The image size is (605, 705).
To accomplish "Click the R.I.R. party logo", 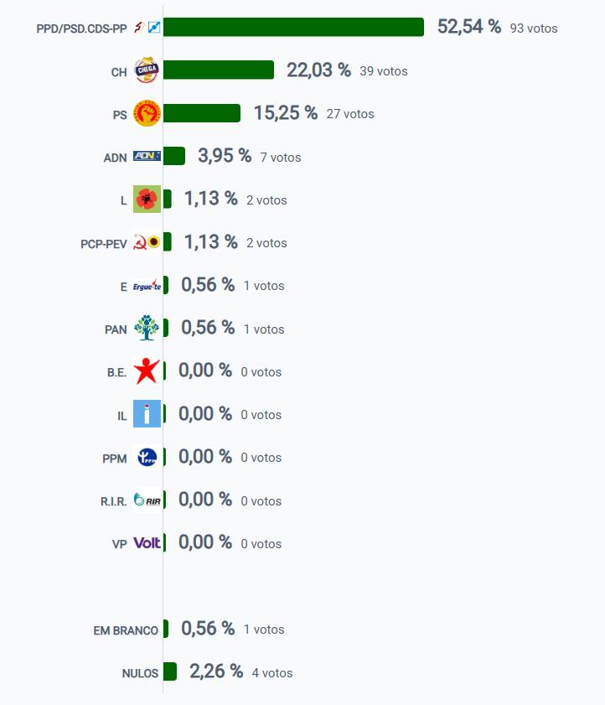I will [147, 500].
